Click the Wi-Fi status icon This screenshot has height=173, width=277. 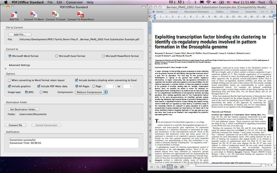click(208, 2)
